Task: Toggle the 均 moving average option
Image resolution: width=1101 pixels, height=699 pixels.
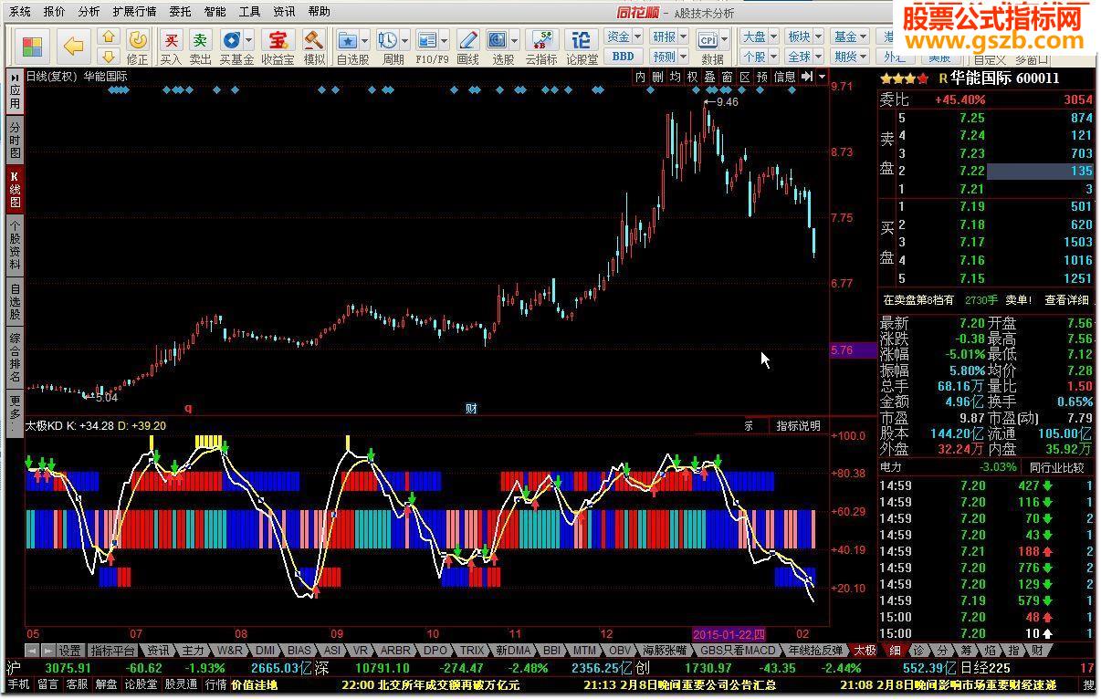Action: click(x=676, y=78)
